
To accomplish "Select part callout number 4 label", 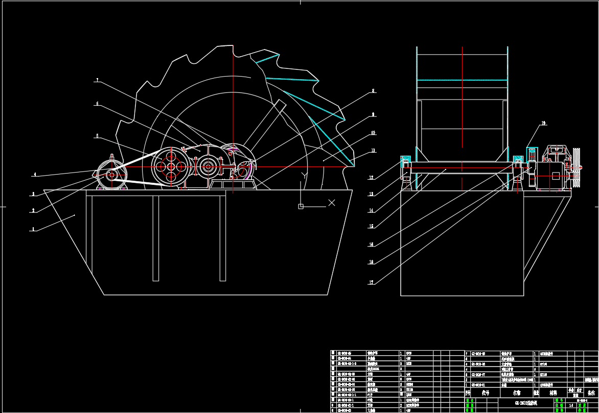I will pos(35,175).
